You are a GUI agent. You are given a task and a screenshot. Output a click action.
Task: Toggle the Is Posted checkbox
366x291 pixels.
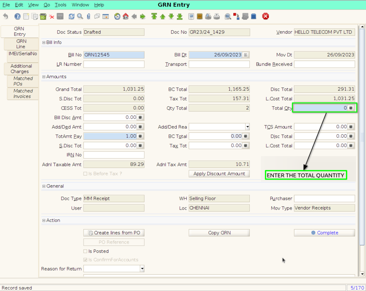[x=85, y=251]
